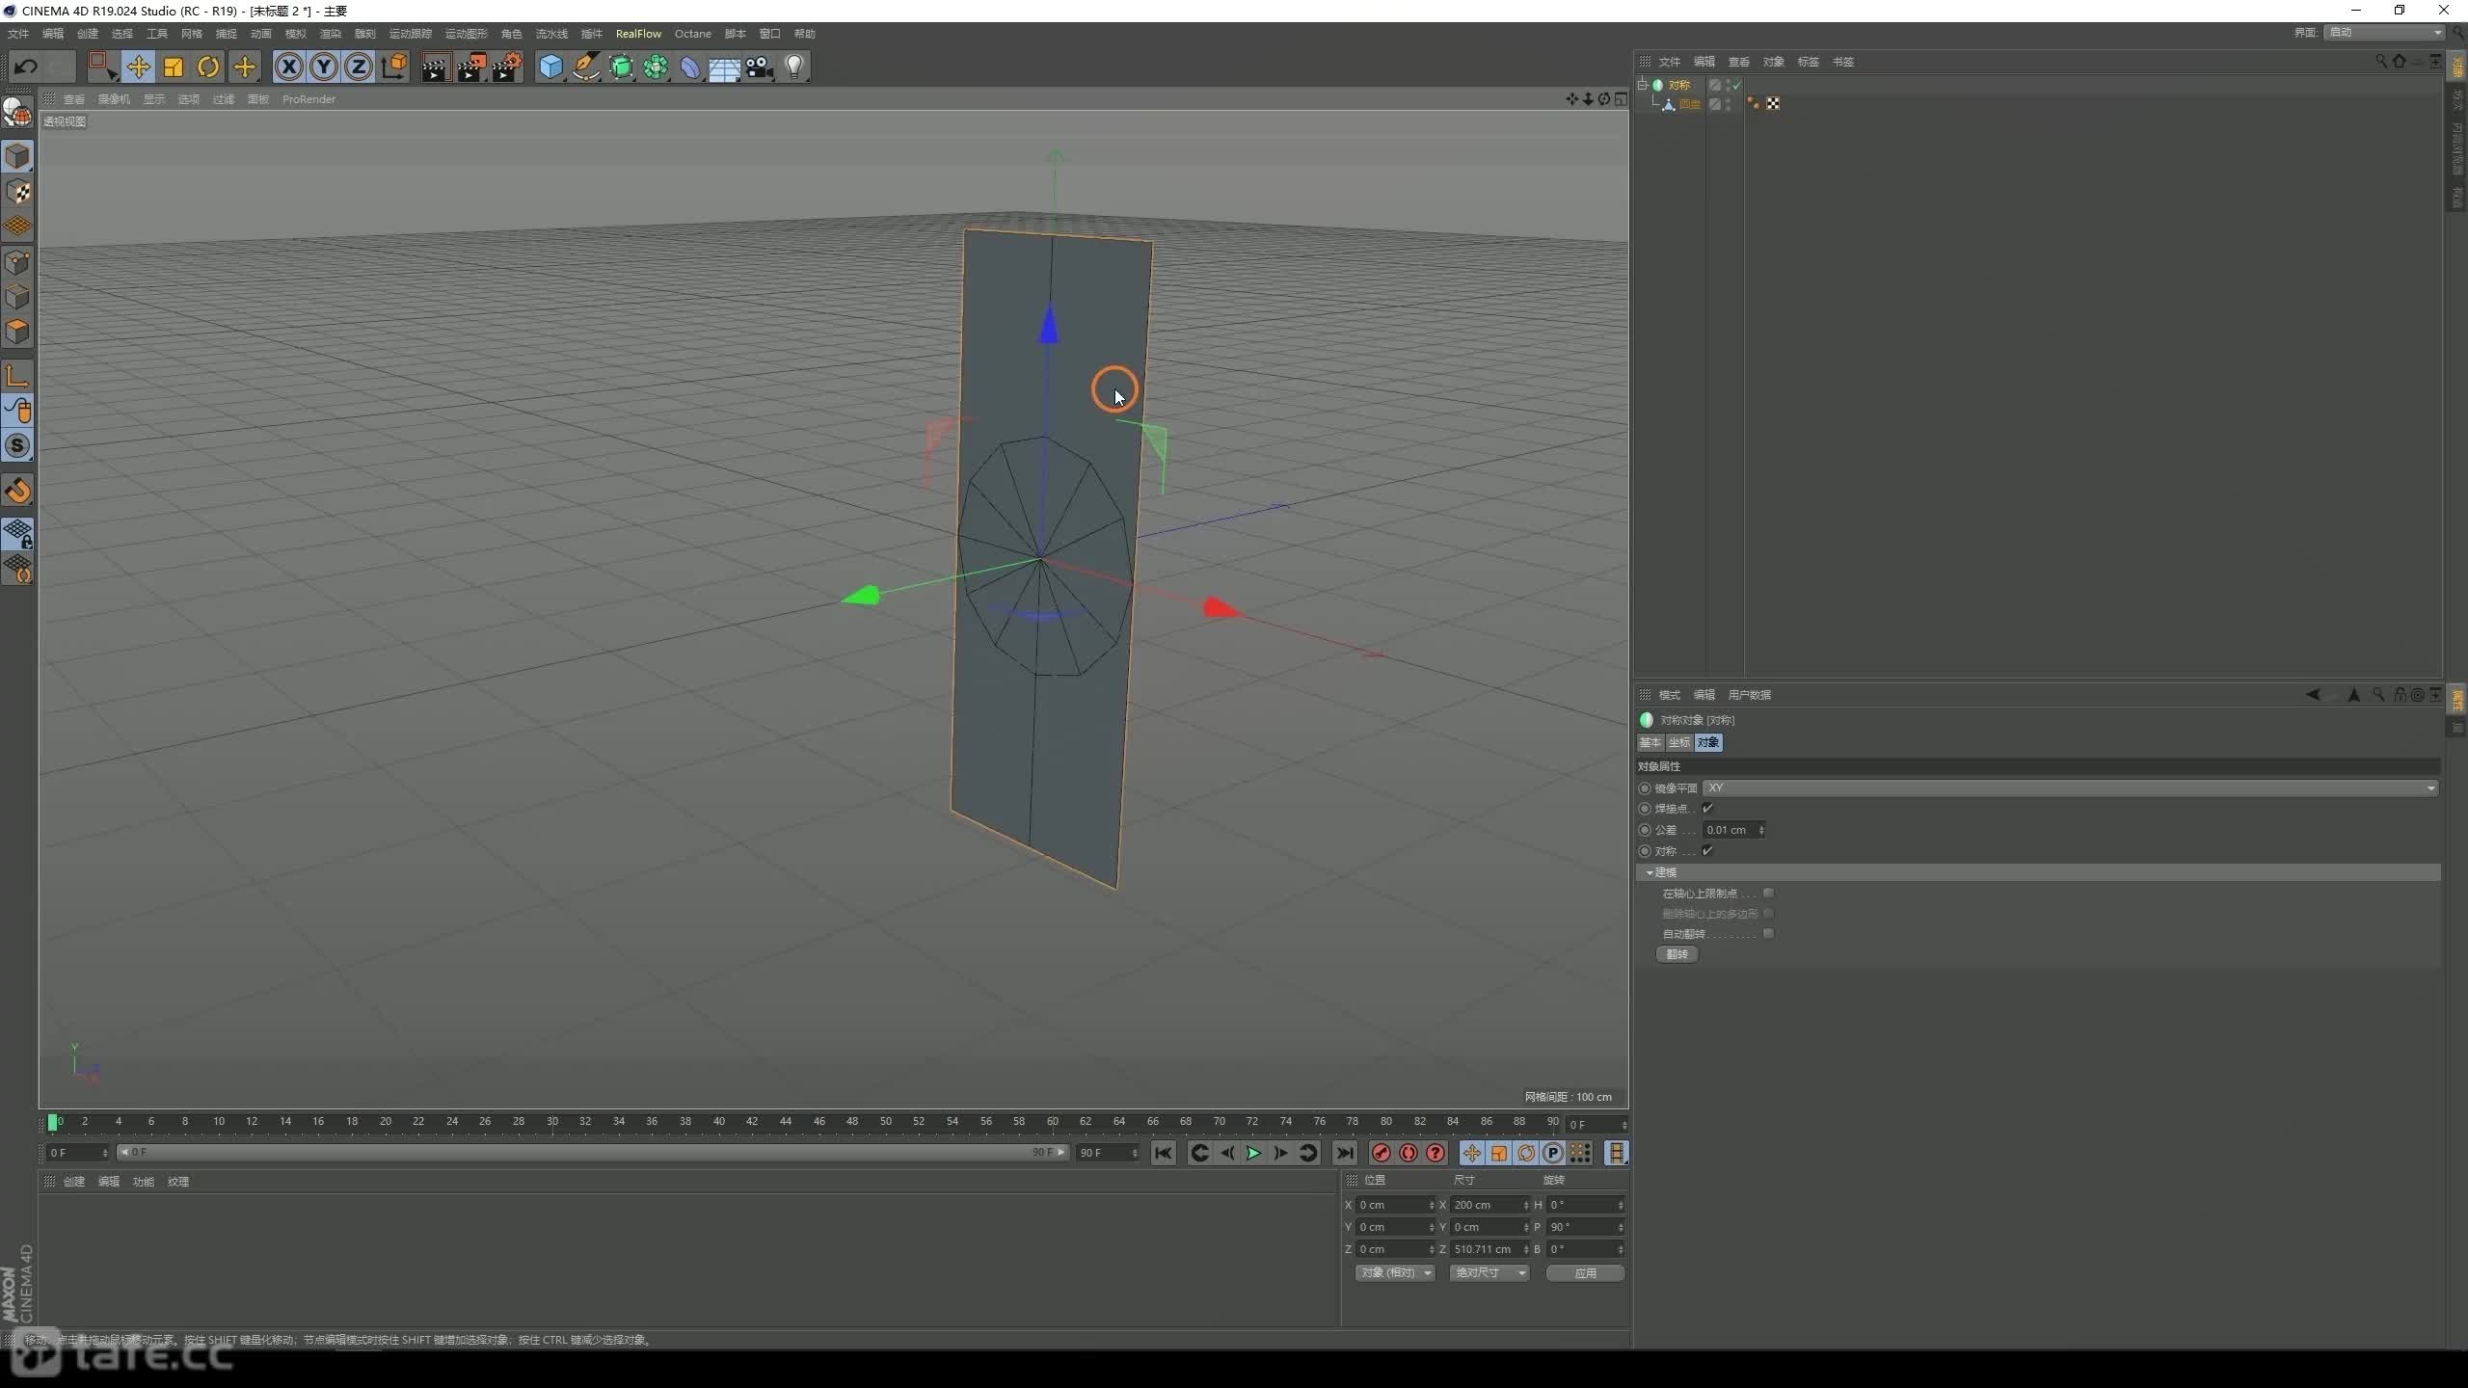
Task: Open the Octane menu
Action: (692, 34)
